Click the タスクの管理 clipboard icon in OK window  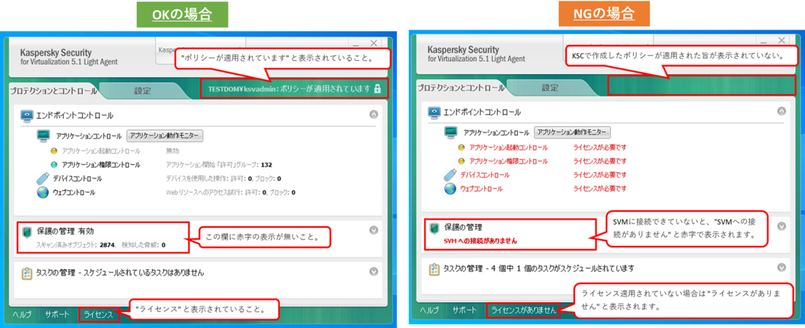point(27,273)
